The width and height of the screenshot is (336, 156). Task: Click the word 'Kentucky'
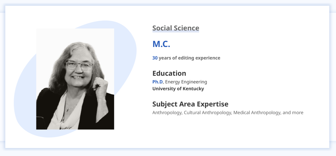(x=193, y=89)
